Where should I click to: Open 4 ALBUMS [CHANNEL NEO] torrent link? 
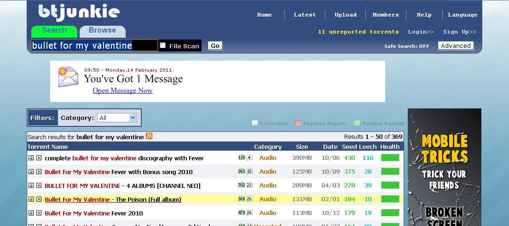123,186
